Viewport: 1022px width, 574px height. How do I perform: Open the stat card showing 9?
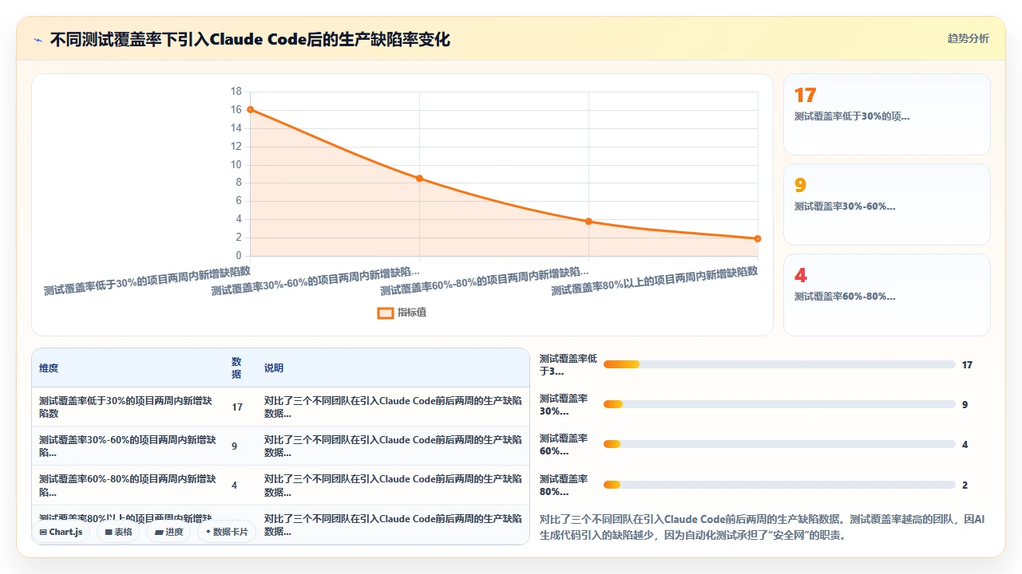click(886, 204)
